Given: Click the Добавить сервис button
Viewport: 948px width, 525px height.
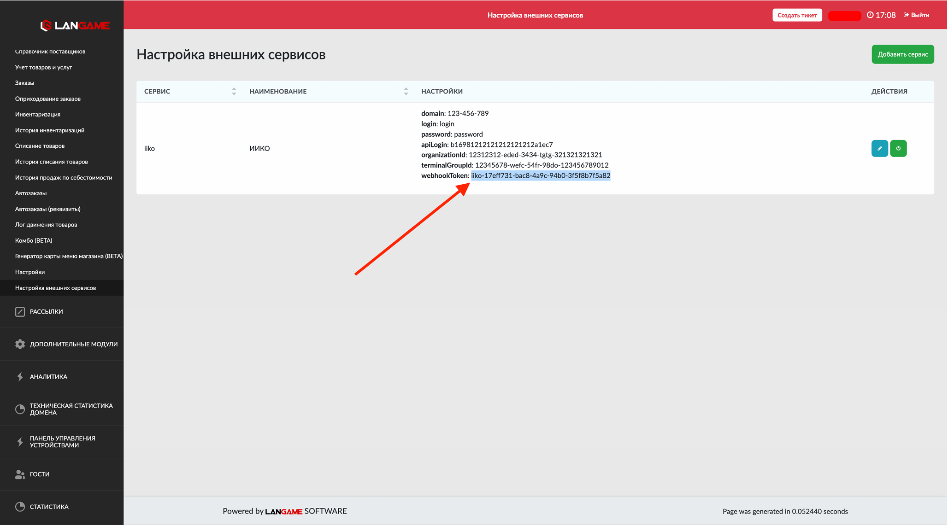Looking at the screenshot, I should (902, 54).
